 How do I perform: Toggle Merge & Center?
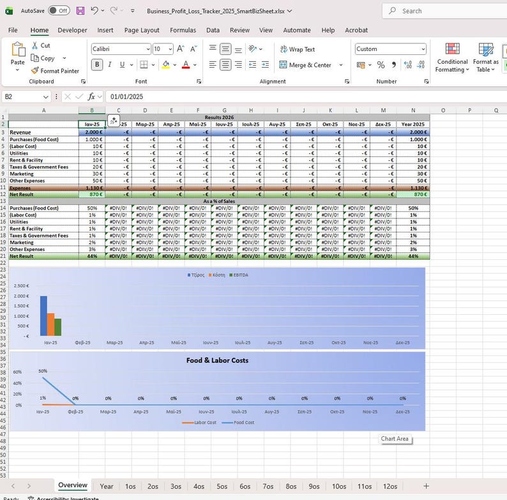[305, 65]
